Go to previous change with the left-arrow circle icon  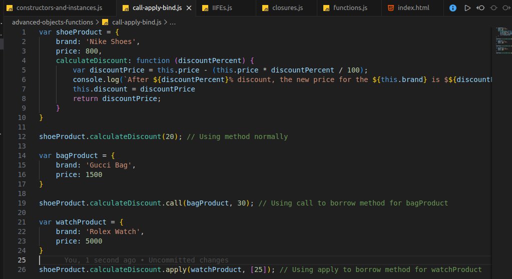pyautogui.click(x=480, y=8)
